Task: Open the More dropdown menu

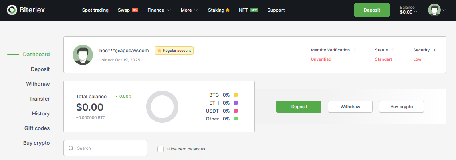Action: click(x=189, y=10)
